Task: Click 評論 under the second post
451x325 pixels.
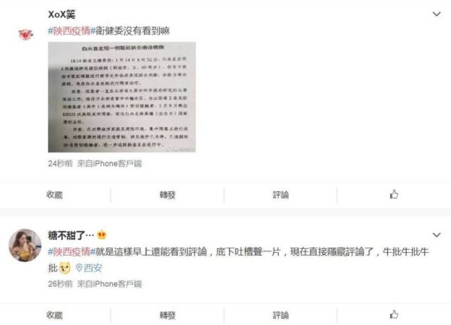Action: coord(280,315)
